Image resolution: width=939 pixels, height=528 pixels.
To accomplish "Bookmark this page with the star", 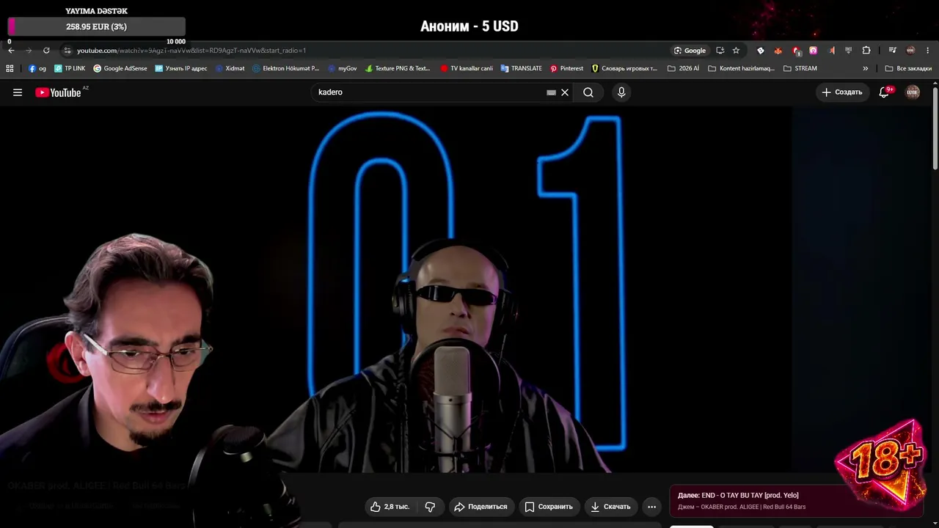I will click(736, 51).
